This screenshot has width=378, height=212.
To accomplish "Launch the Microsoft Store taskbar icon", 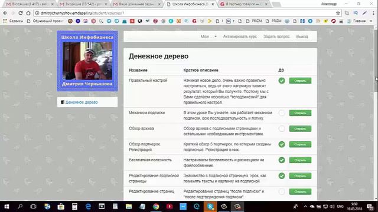I will (61, 207).
